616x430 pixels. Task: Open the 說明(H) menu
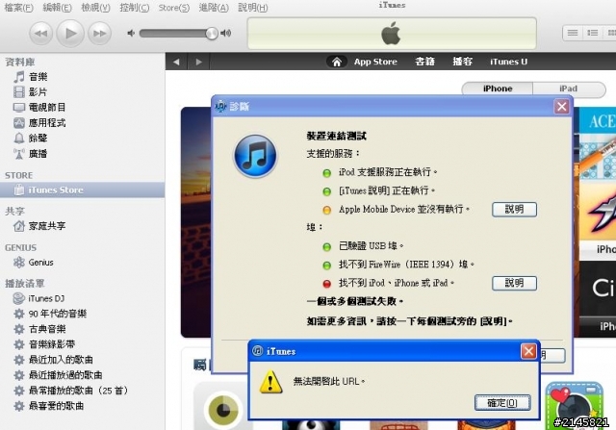tap(253, 8)
